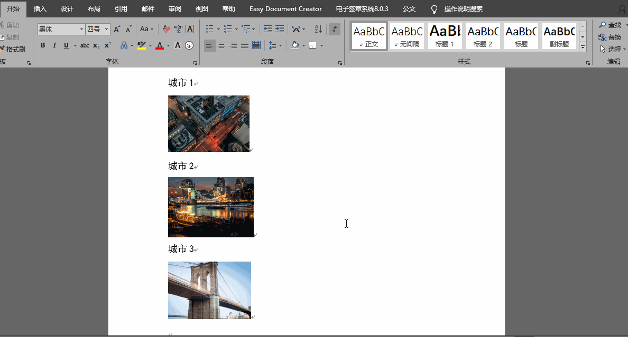Click the Phonetic Guide (wén) icon
The image size is (628, 337).
pyautogui.click(x=178, y=29)
